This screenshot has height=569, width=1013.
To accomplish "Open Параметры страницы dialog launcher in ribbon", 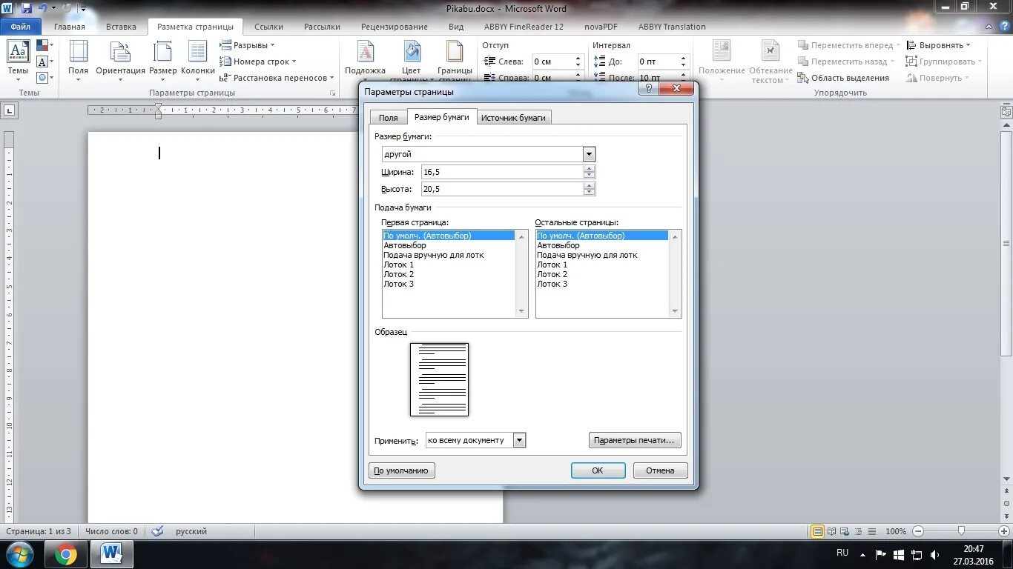I will pyautogui.click(x=331, y=93).
